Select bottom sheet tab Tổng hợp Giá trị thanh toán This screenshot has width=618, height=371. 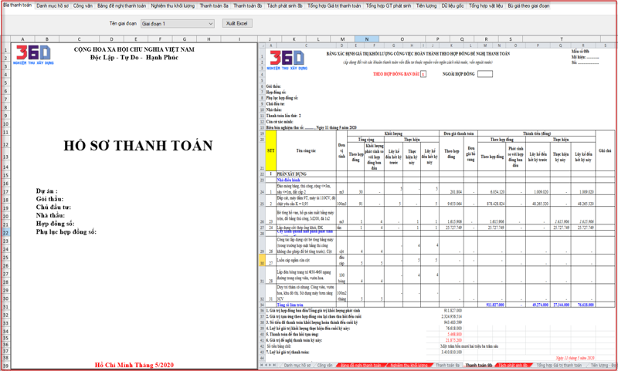click(559, 366)
